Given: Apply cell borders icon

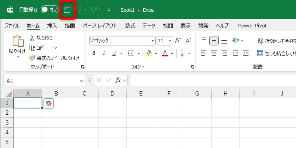Looking at the screenshot, I should [131, 53].
